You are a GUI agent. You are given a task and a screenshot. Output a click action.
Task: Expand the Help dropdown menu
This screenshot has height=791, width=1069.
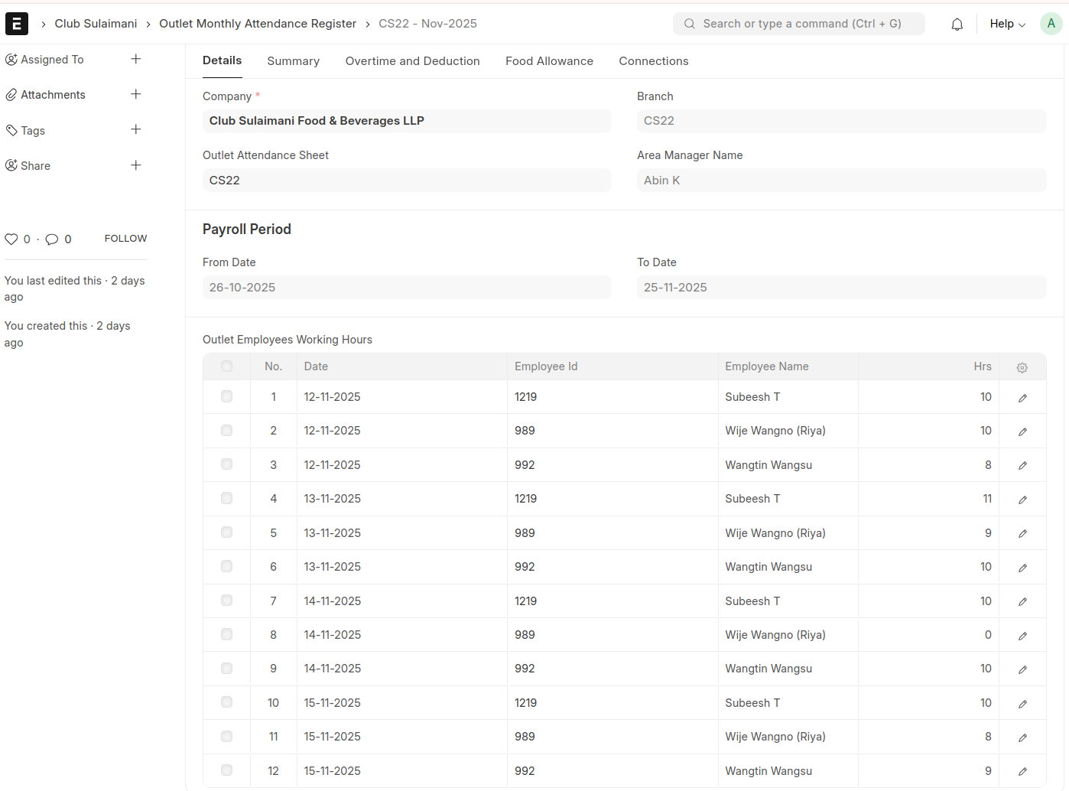click(1007, 24)
